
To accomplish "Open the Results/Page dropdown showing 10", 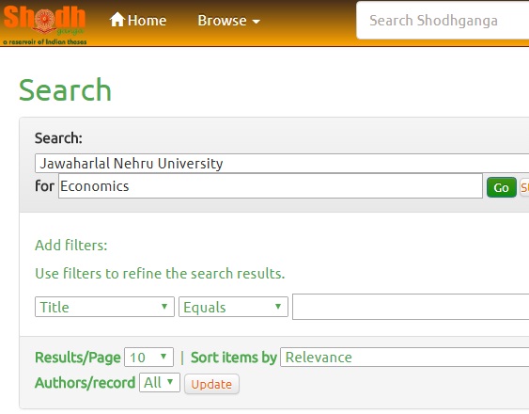I will click(148, 357).
